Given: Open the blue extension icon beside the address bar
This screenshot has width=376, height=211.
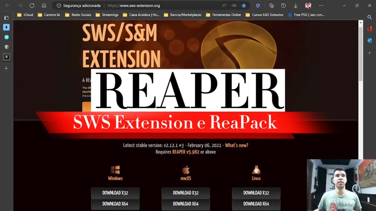Looking at the screenshot, I should click(258, 6).
